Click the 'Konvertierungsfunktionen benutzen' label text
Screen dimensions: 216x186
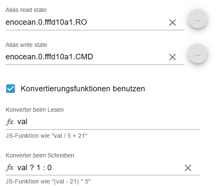tap(83, 89)
